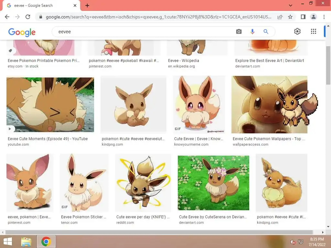Click the Chrome taskbar icon
Screen dimensions: 331x248
pyautogui.click(x=46, y=242)
